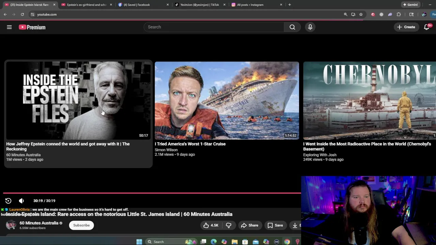Viewport: 436px width, 245px height.
Task: Open the How Jeffrey Epstein conned title
Action: (68, 146)
